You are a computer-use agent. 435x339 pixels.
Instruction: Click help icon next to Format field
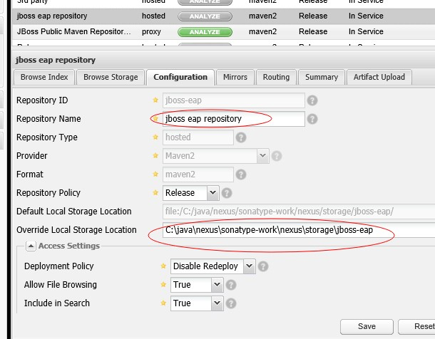[x=241, y=174]
